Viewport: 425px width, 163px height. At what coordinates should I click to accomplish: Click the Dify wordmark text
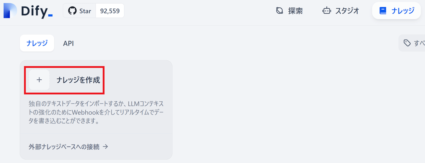click(37, 11)
